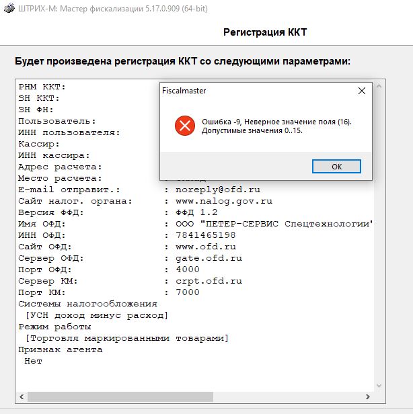Click the Fiscalmaster dialog title bar
The width and height of the screenshot is (413, 414).
256,91
